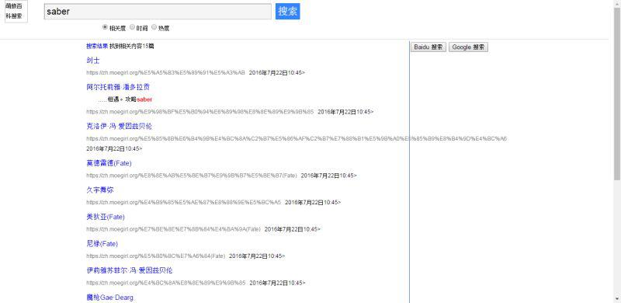Click the URL under 伊莉雅苏菲尔·冯·爱因兹贝伦
The image size is (621, 303).
166,283
